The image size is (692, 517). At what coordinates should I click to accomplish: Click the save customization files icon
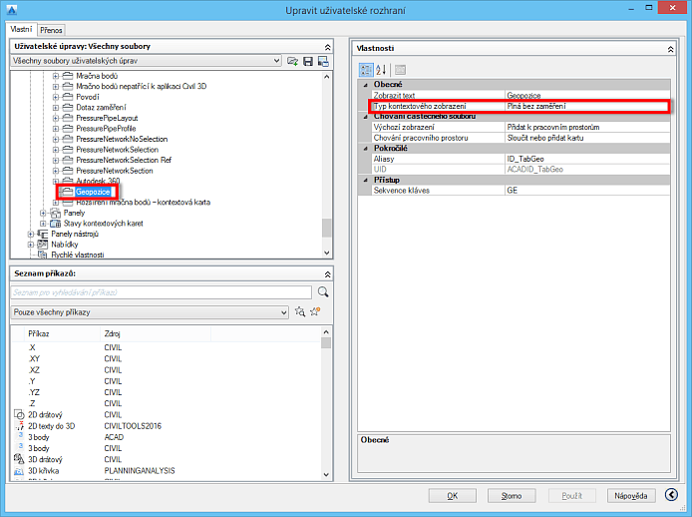[x=308, y=62]
